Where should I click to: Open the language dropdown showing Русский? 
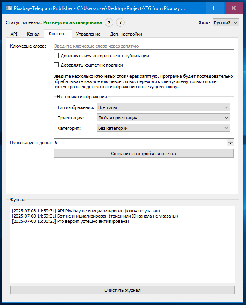tap(226, 23)
